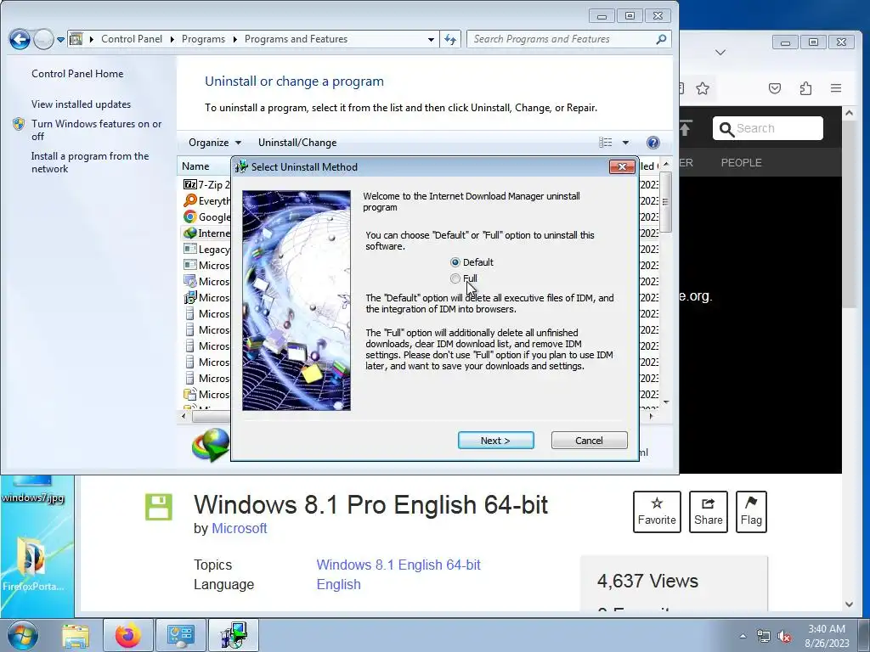The height and width of the screenshot is (652, 870).
Task: Click Programs and Features breadcrumb
Action: tap(296, 39)
